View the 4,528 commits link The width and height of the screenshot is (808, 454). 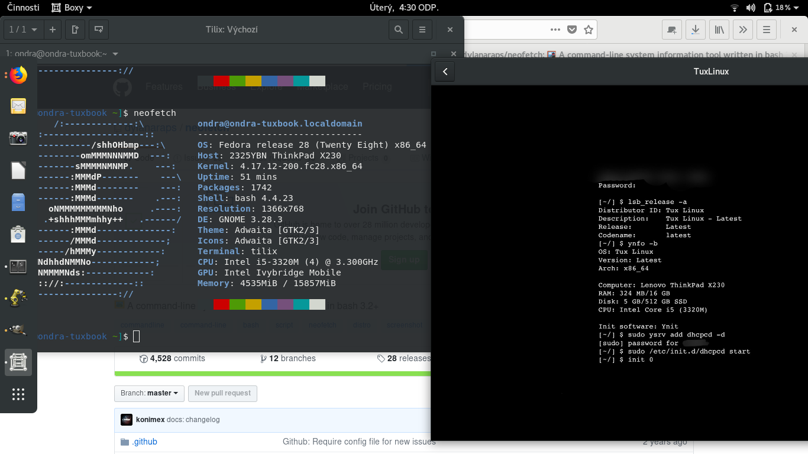172,358
